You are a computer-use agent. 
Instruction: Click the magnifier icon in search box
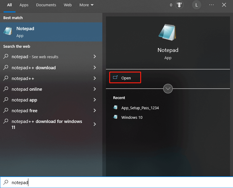pyautogui.click(x=6, y=182)
